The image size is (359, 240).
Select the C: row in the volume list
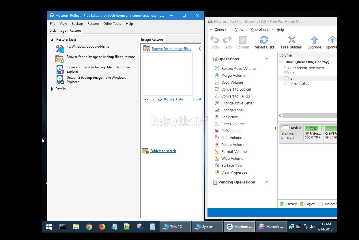[308, 73]
